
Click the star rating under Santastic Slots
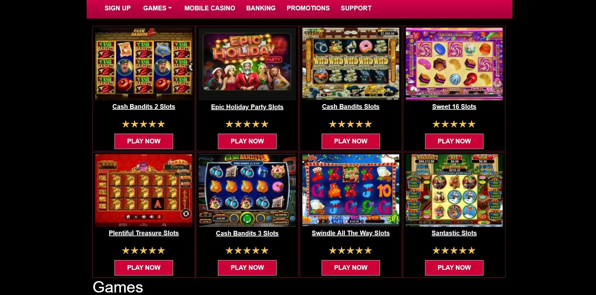454,251
